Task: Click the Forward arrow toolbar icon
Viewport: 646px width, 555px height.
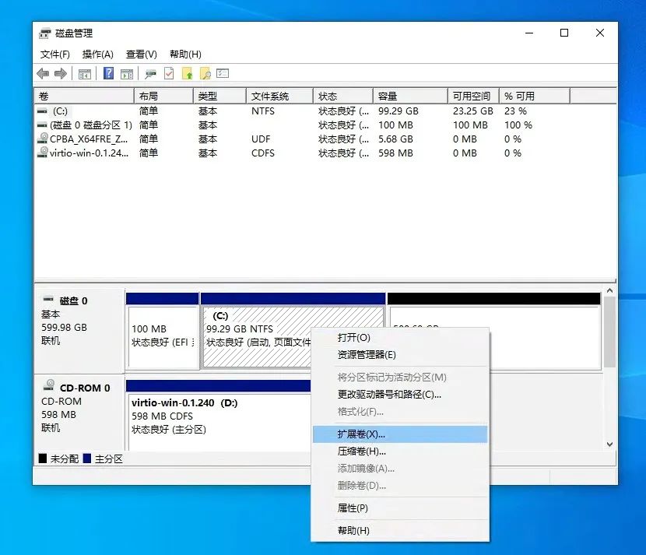Action: [x=61, y=74]
